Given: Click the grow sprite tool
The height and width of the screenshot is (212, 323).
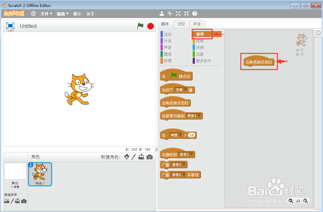Looking at the screenshot, I should (x=178, y=14).
